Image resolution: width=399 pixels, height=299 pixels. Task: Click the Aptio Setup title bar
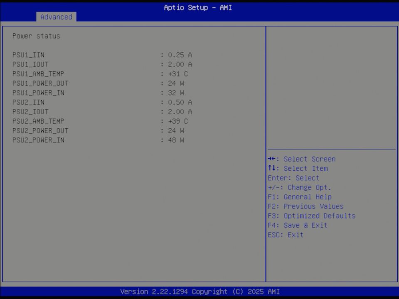tap(198, 7)
